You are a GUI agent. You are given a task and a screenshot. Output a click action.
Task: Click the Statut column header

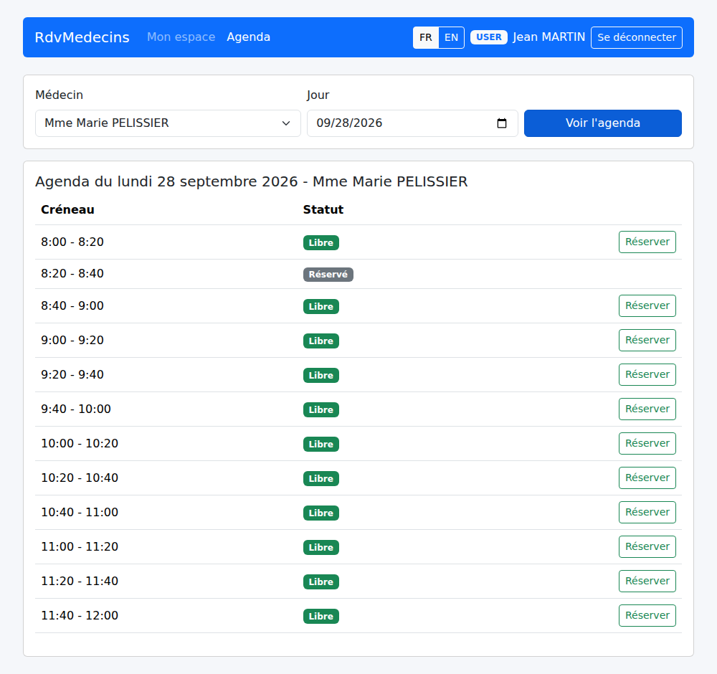323,209
